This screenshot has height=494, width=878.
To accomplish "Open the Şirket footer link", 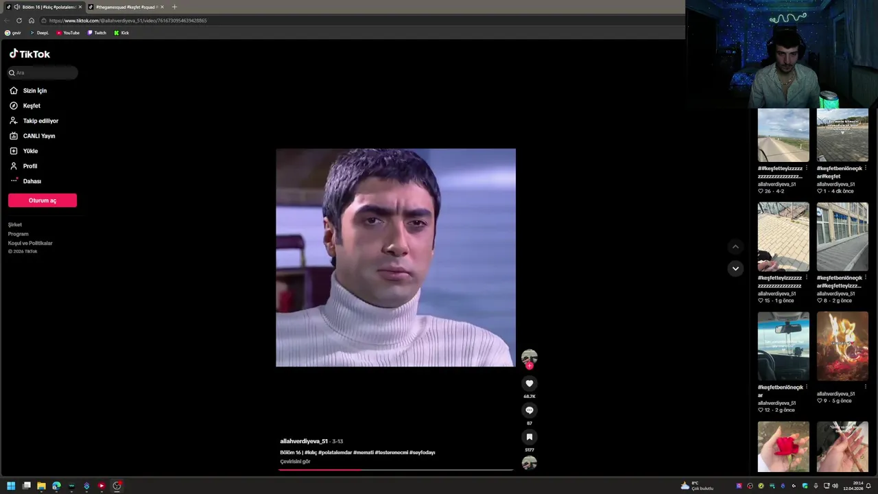I will click(x=15, y=225).
